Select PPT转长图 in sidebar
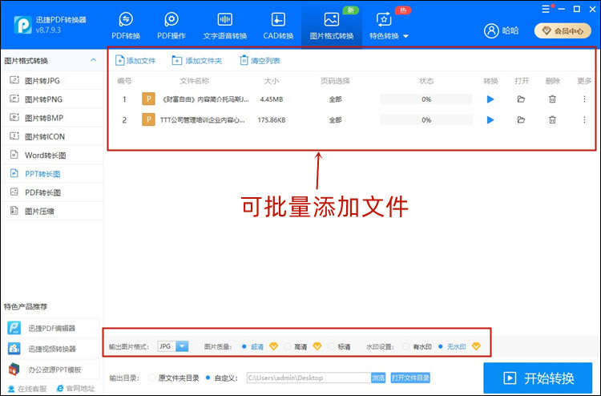 pos(52,174)
